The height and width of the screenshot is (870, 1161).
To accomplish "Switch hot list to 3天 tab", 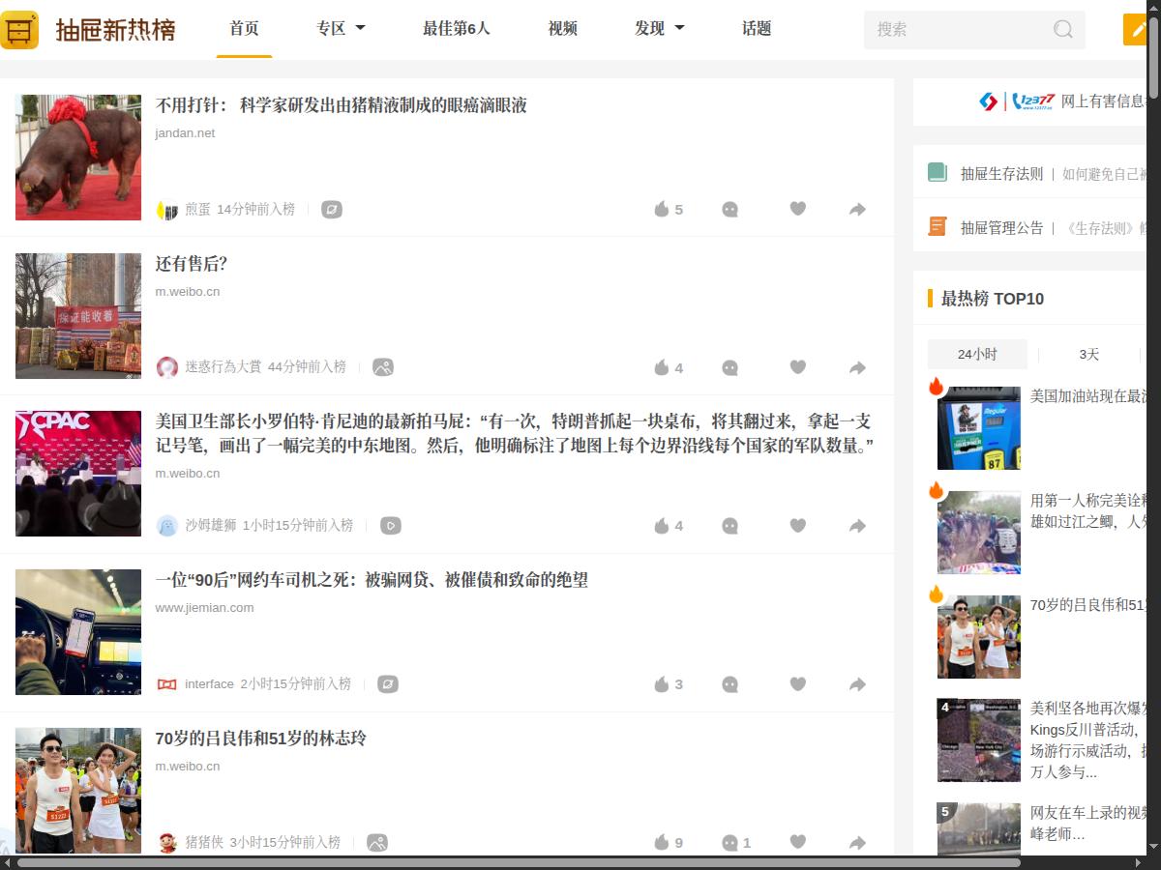I will tap(1087, 355).
